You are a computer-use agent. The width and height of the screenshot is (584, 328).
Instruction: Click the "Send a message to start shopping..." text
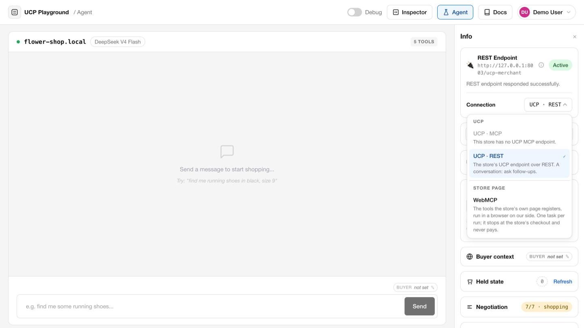(227, 169)
